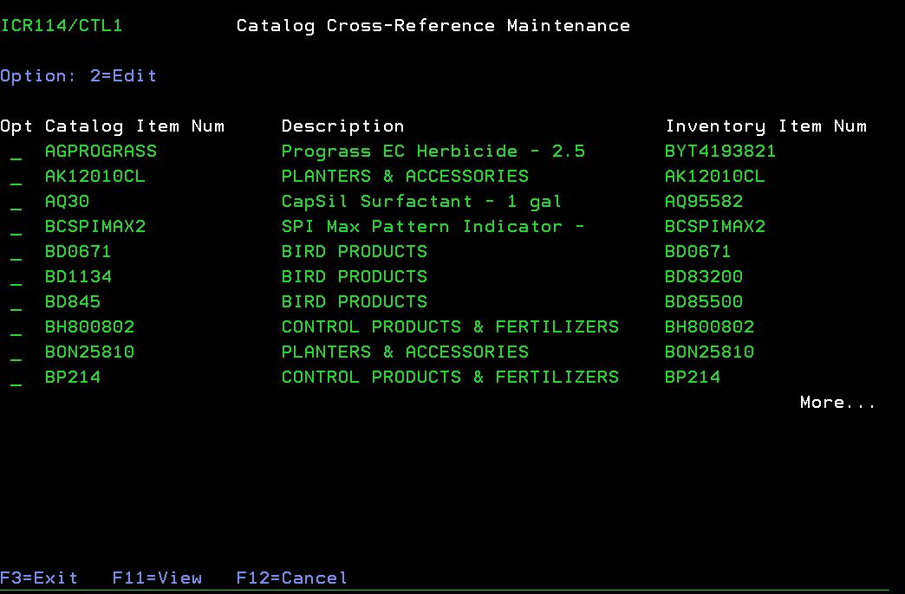Click the CapSil Surfactant description
The width and height of the screenshot is (905, 594).
(x=421, y=202)
